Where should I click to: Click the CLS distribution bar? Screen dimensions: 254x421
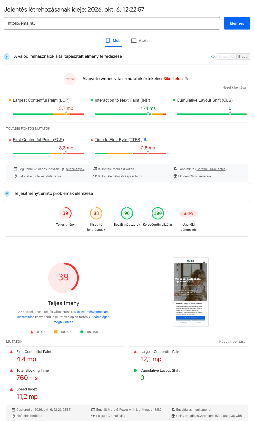click(212, 114)
